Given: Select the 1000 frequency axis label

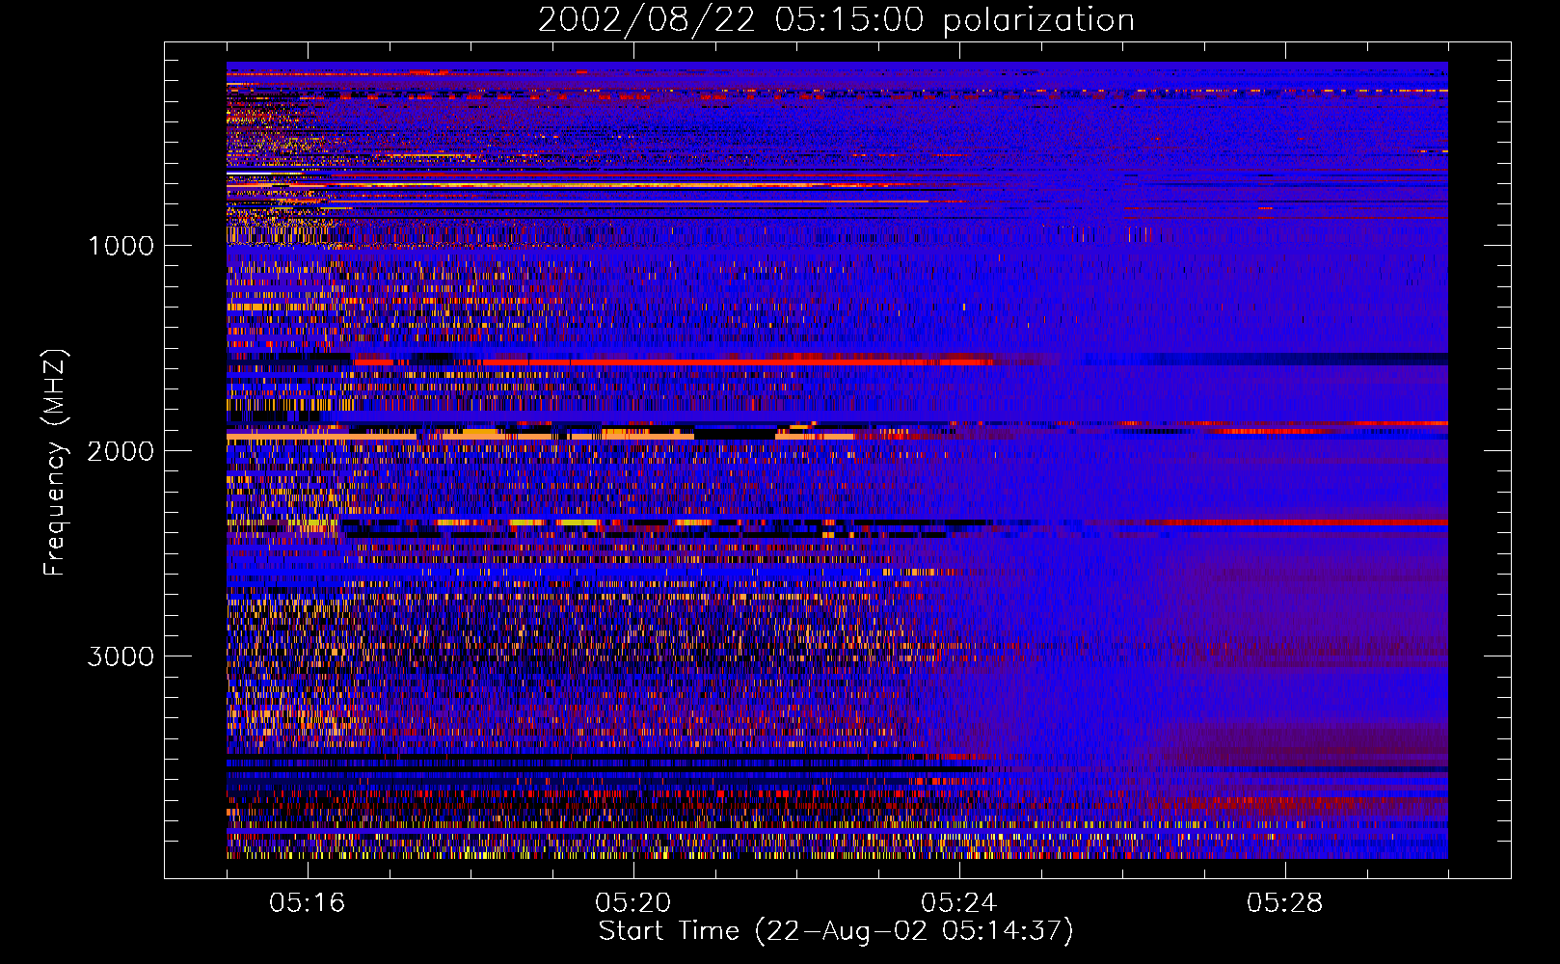Looking at the screenshot, I should click(x=121, y=246).
